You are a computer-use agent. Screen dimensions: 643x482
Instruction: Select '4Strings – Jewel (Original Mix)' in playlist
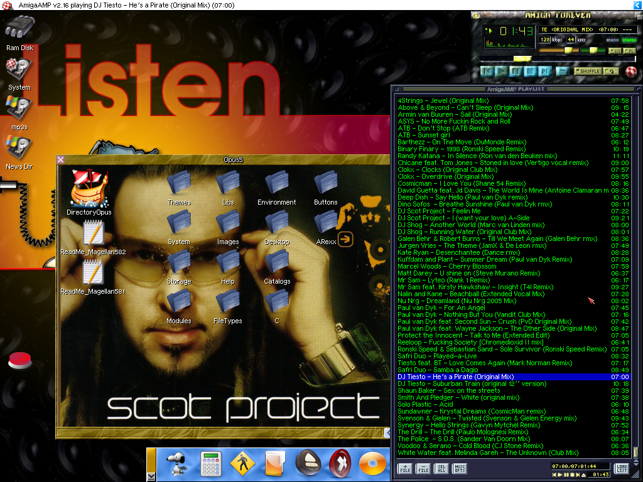click(x=513, y=100)
